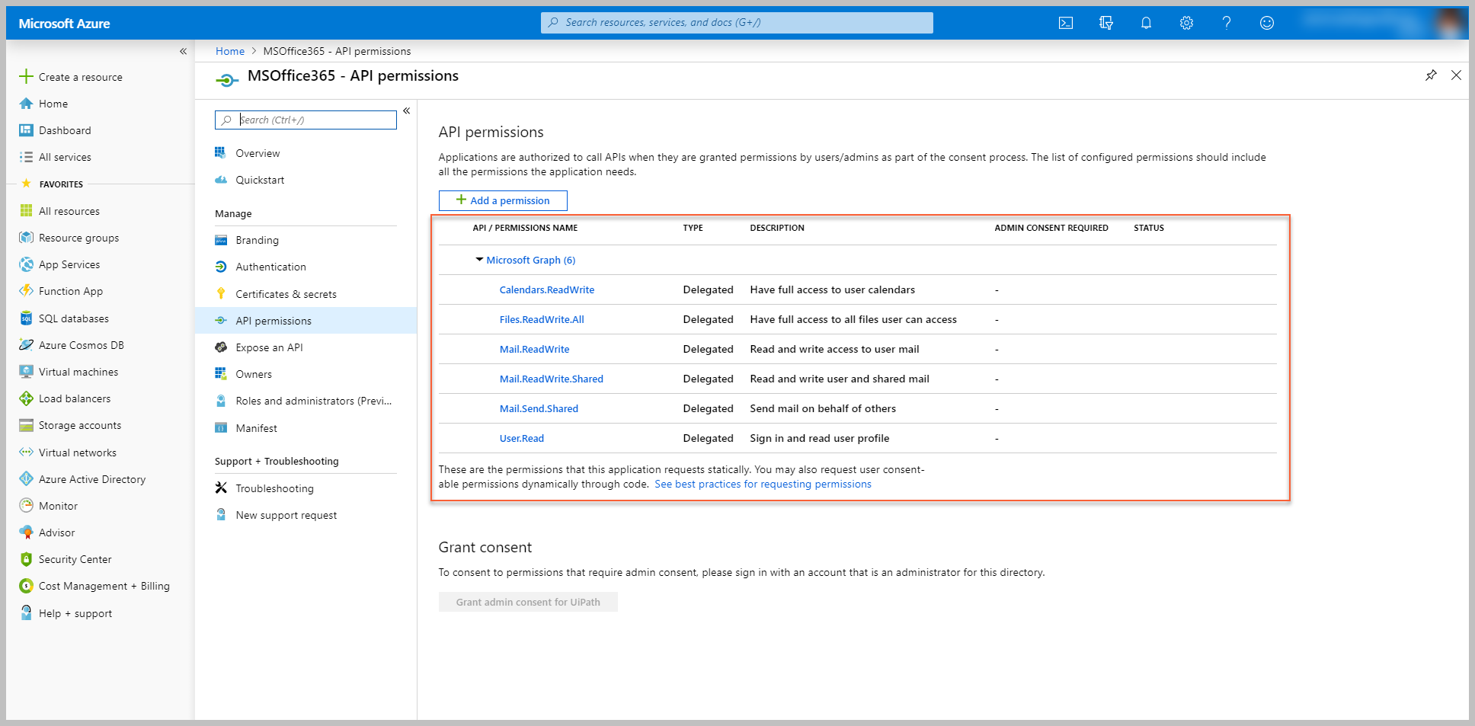This screenshot has width=1475, height=726.
Task: Collapse the Microsoft Graph (6) group
Action: point(479,260)
